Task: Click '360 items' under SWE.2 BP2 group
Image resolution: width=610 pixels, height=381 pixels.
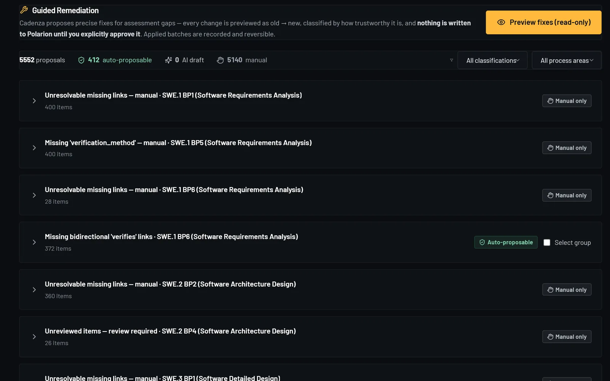Action: (x=58, y=296)
